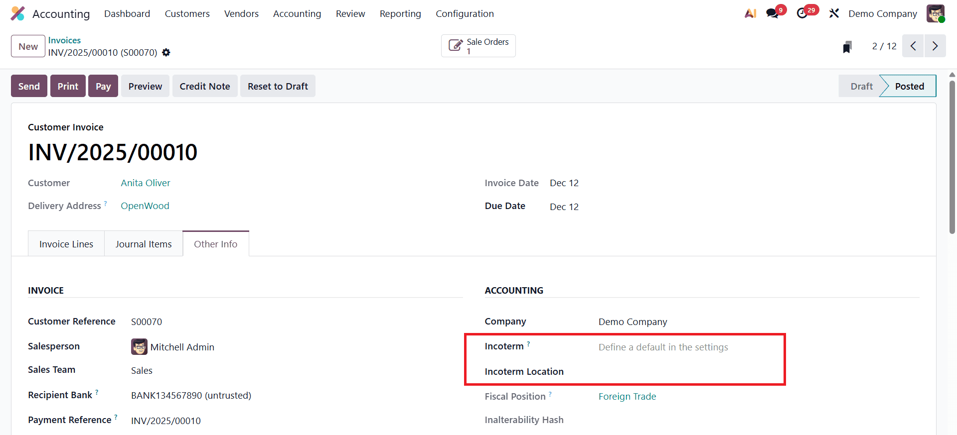
Task: Click the Odoo Accounting app logo icon
Action: pyautogui.click(x=18, y=13)
